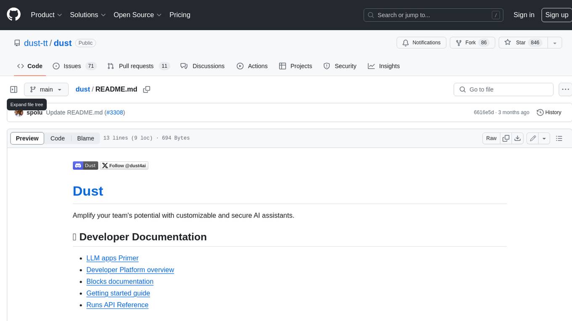Switch to the Issues tab
This screenshot has height=321, width=572.
pos(74,66)
